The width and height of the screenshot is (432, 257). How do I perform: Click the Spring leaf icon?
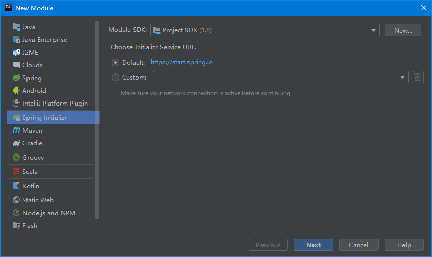pyautogui.click(x=16, y=78)
